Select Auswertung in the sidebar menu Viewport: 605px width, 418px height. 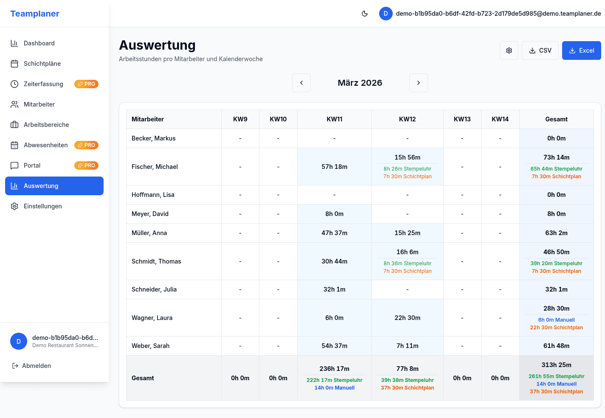click(x=54, y=185)
